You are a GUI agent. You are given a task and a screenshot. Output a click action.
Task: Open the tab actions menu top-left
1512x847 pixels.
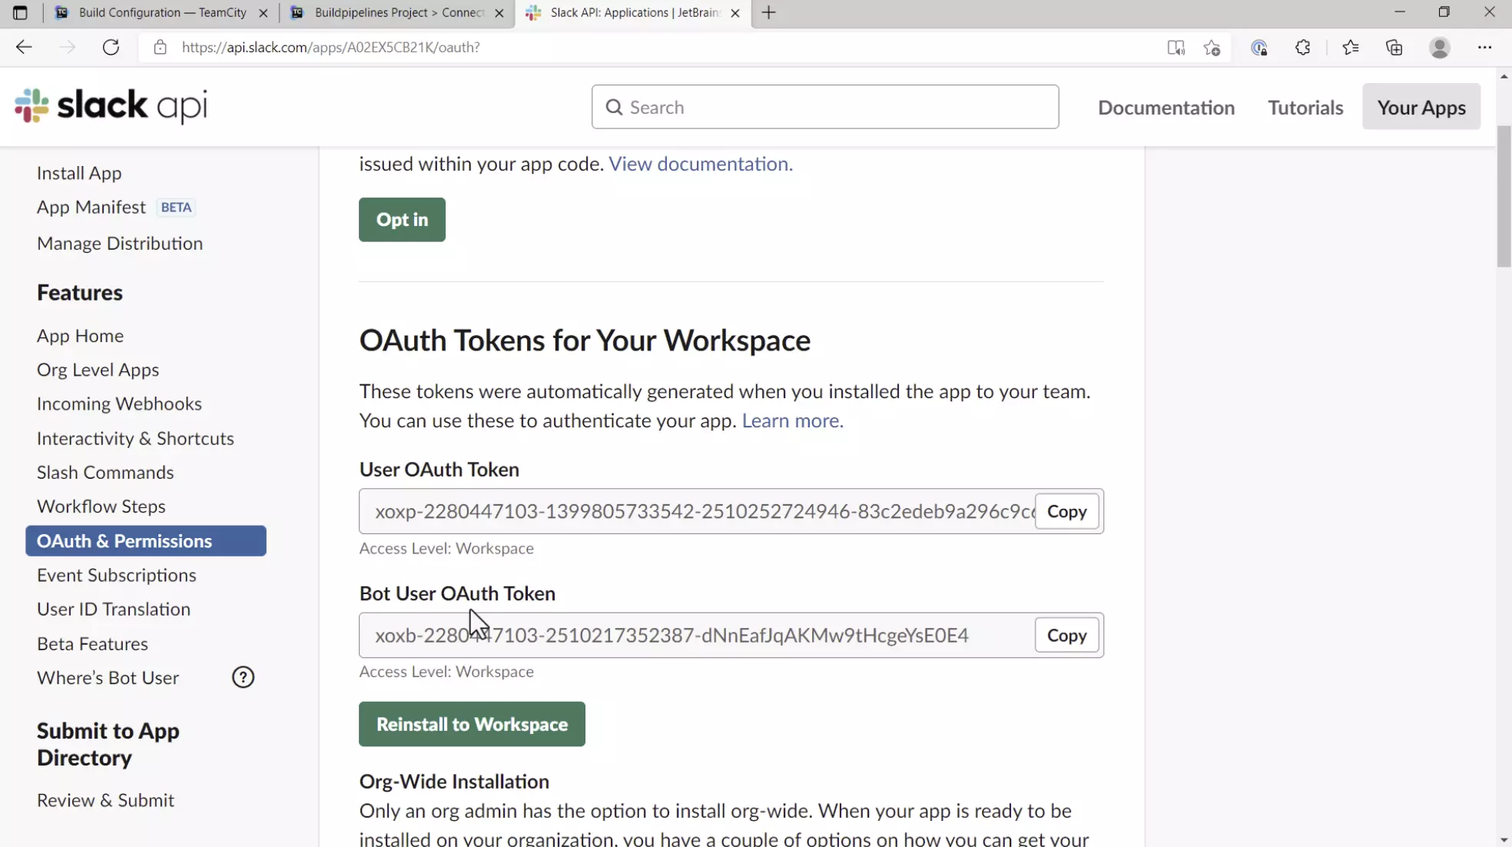(x=20, y=12)
